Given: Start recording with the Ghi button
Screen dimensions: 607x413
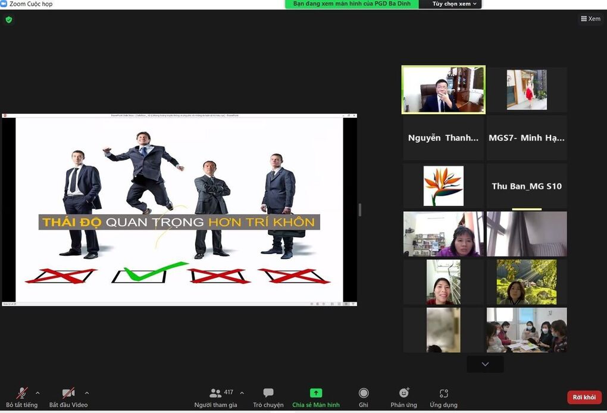Looking at the screenshot, I should pyautogui.click(x=364, y=397).
